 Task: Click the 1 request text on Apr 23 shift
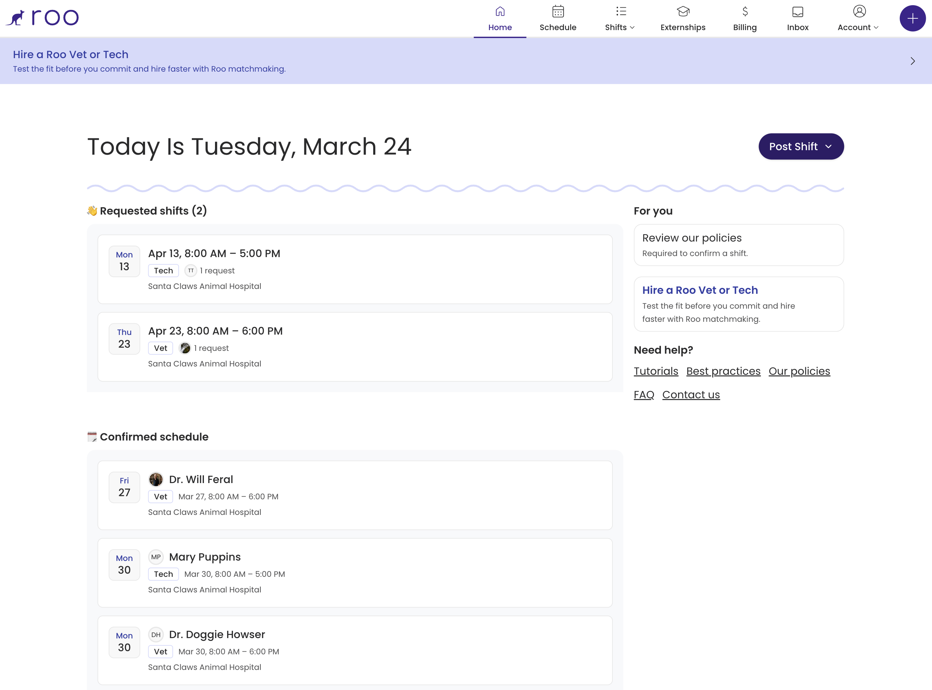[211, 348]
